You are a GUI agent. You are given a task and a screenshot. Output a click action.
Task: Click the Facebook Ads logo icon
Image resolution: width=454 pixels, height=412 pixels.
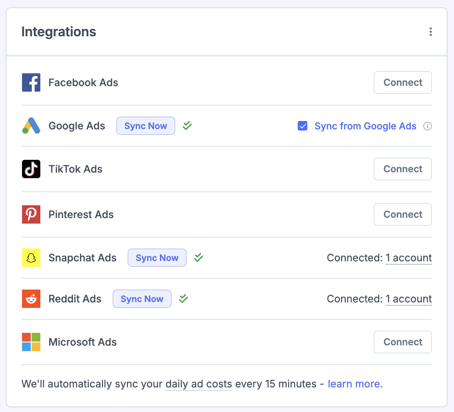(31, 82)
